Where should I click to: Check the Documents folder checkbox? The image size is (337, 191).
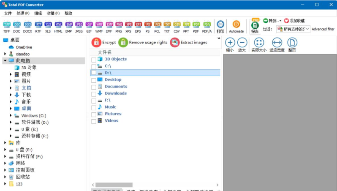[94, 87]
